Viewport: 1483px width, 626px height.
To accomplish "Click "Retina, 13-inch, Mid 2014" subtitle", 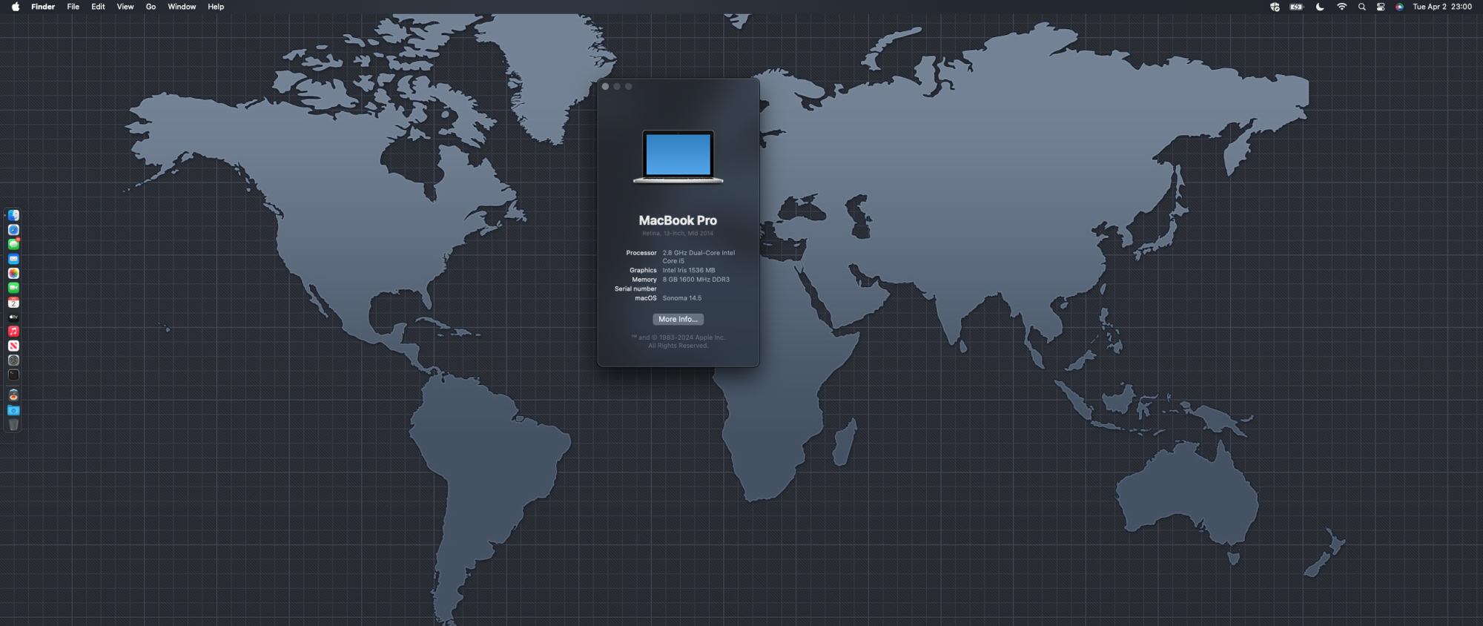I will click(678, 234).
